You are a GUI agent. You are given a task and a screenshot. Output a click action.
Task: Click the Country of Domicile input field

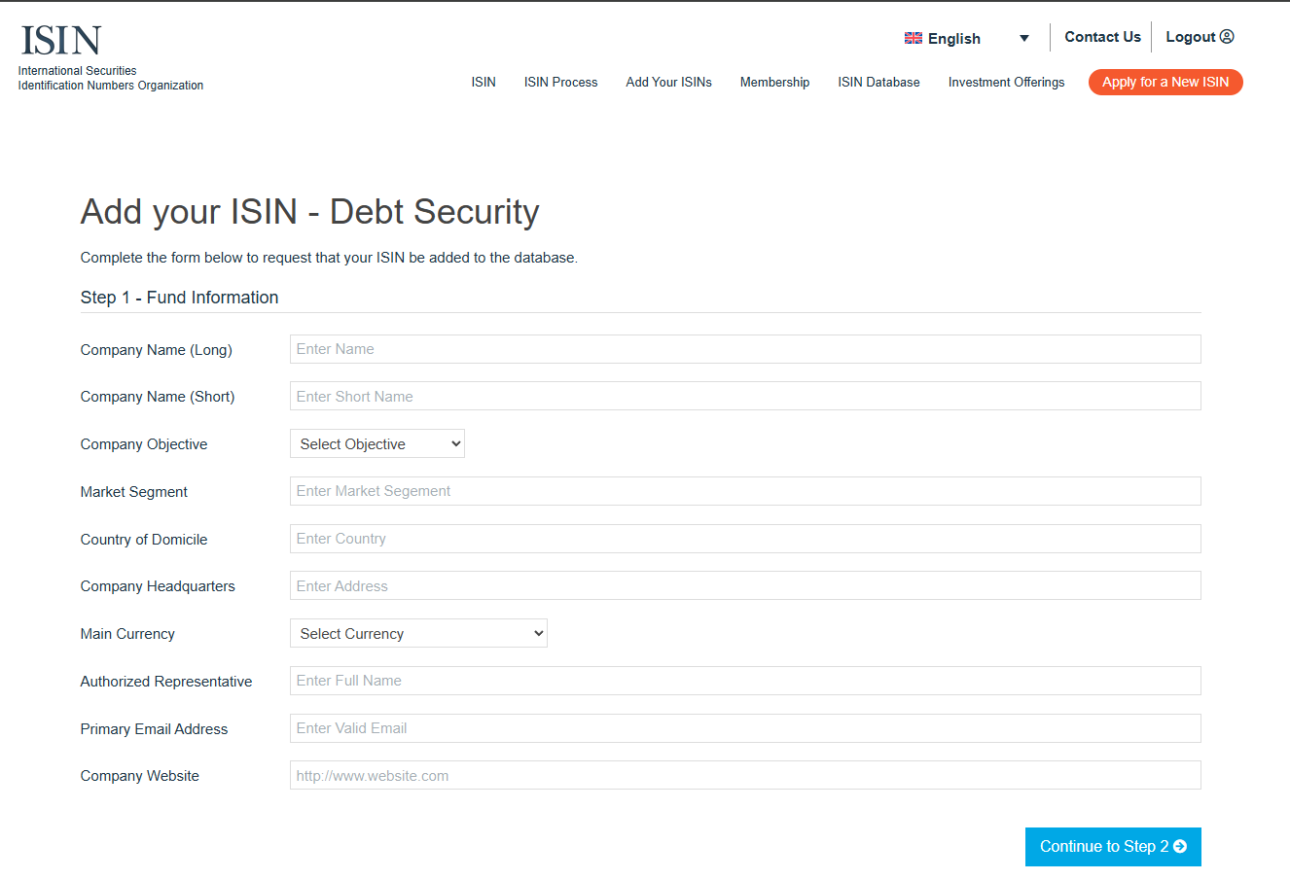[x=745, y=539]
